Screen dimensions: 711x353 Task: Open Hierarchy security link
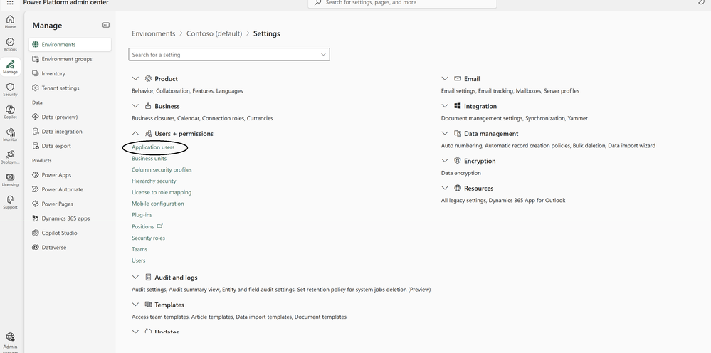coord(154,181)
